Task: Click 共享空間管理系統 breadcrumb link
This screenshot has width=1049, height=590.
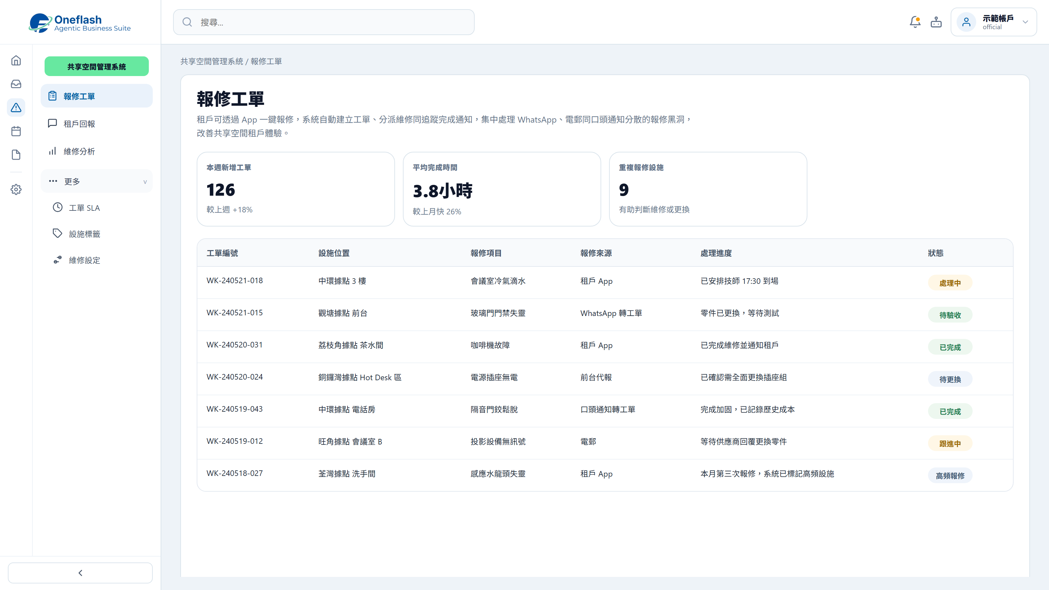Action: click(212, 61)
